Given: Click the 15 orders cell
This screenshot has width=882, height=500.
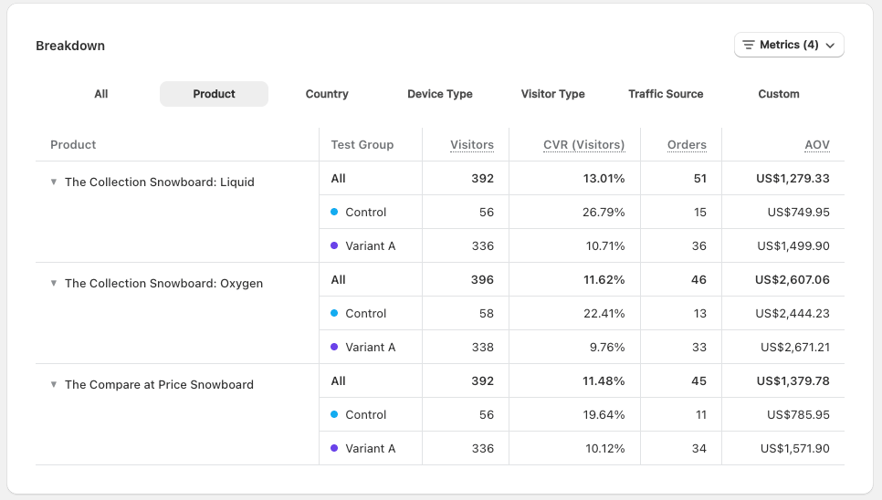Looking at the screenshot, I should (x=699, y=213).
